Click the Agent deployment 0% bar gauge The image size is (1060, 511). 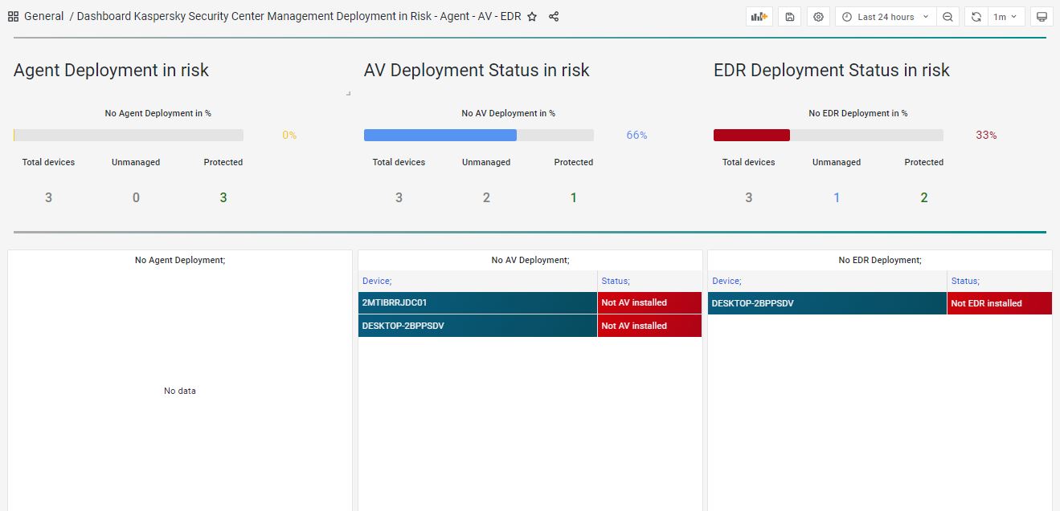pos(129,136)
